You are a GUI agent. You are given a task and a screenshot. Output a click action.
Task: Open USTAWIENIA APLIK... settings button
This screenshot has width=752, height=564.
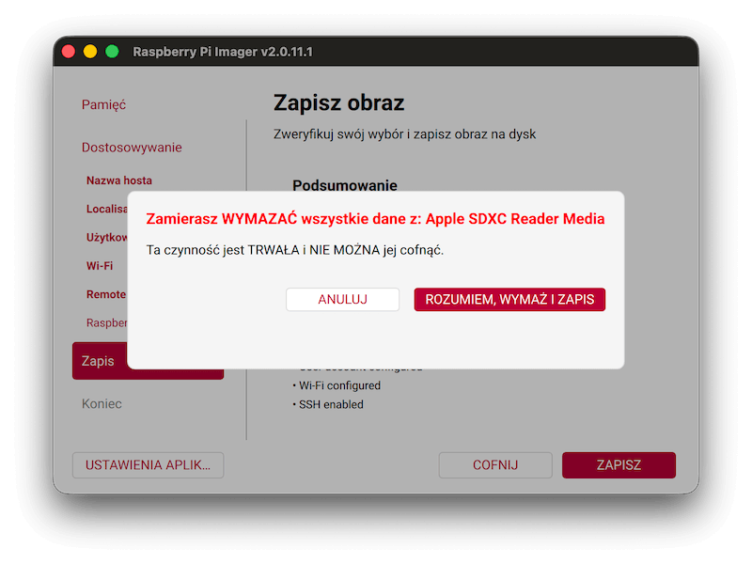coord(148,464)
